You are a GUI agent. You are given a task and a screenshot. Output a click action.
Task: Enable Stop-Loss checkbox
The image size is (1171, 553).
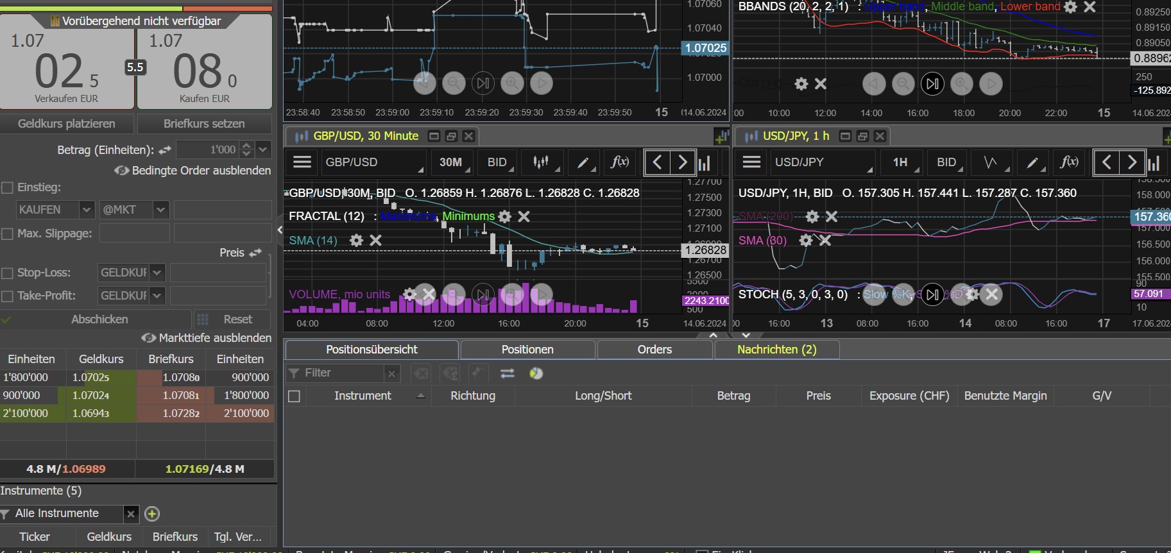click(x=8, y=273)
